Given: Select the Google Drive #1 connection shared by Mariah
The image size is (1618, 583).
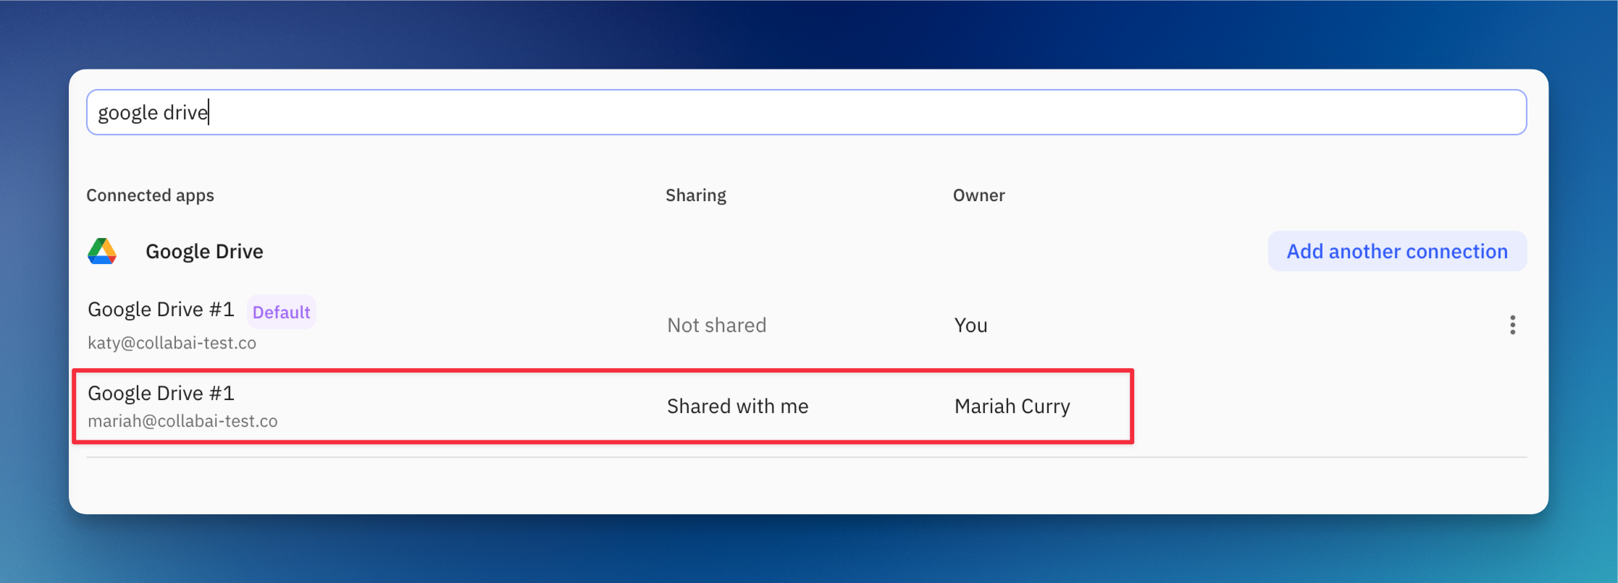Looking at the screenshot, I should pyautogui.click(x=161, y=393).
